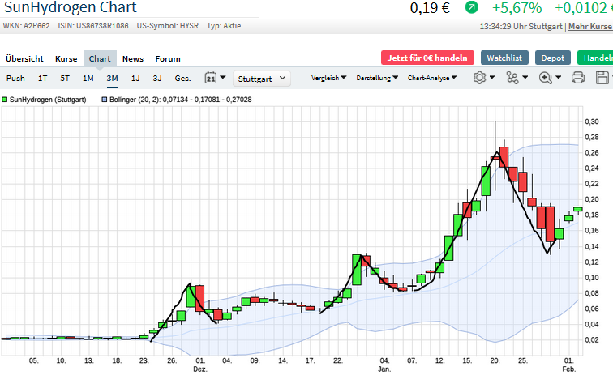Add stock to Watchlist

click(504, 58)
